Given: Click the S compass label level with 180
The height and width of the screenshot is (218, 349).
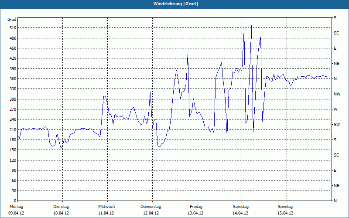Looking at the screenshot, I should (335, 140).
